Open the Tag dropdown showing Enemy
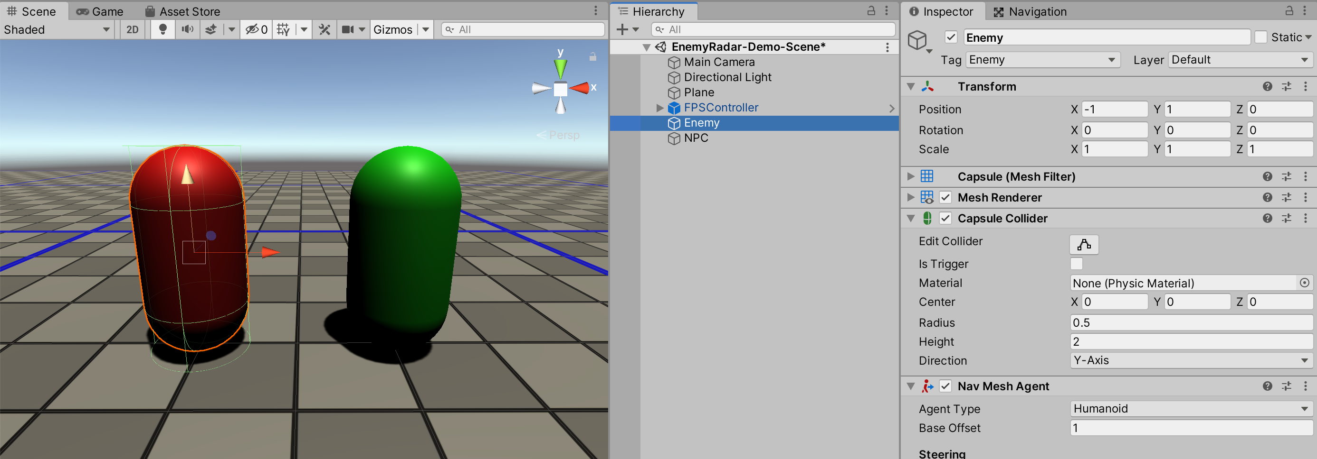 (x=1041, y=60)
